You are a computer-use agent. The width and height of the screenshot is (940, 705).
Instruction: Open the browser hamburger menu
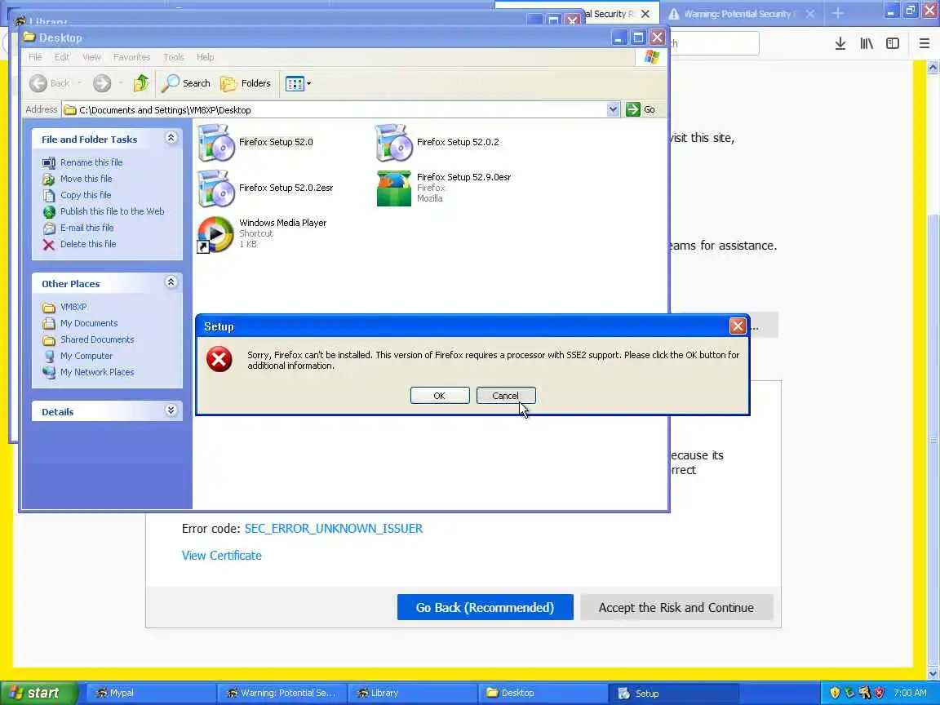point(924,43)
